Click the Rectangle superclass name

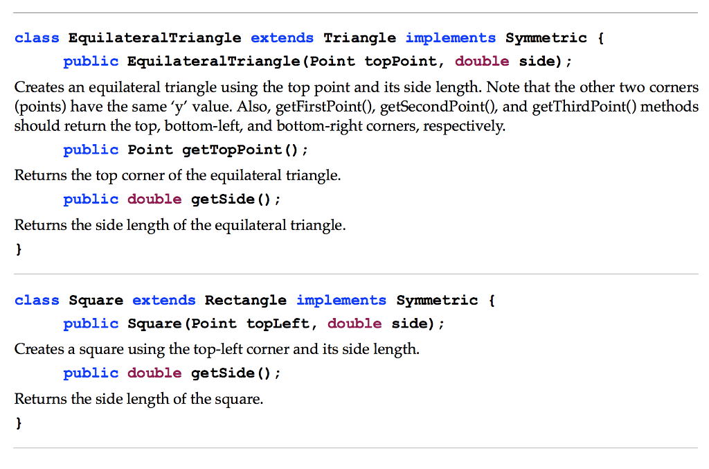tap(246, 300)
